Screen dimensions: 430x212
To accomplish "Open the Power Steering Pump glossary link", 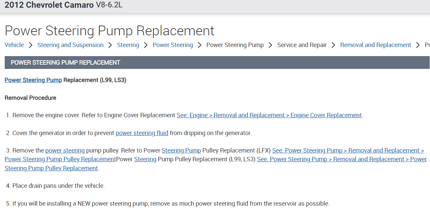I will (x=33, y=80).
